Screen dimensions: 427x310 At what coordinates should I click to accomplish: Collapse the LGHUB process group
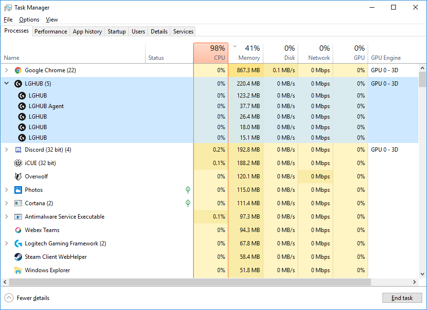pos(6,84)
